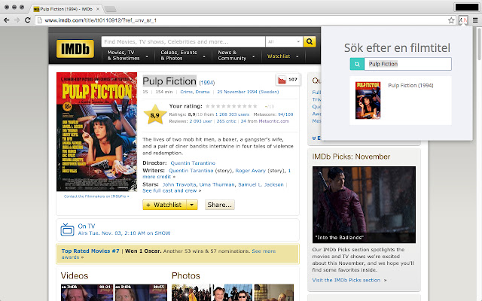482x301 pixels.
Task: Open the News & Community menu
Action: 236,56
